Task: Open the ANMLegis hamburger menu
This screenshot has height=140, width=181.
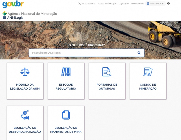Action: [4, 18]
